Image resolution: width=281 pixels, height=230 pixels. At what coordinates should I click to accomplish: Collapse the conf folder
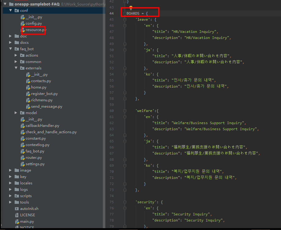(x=10, y=10)
